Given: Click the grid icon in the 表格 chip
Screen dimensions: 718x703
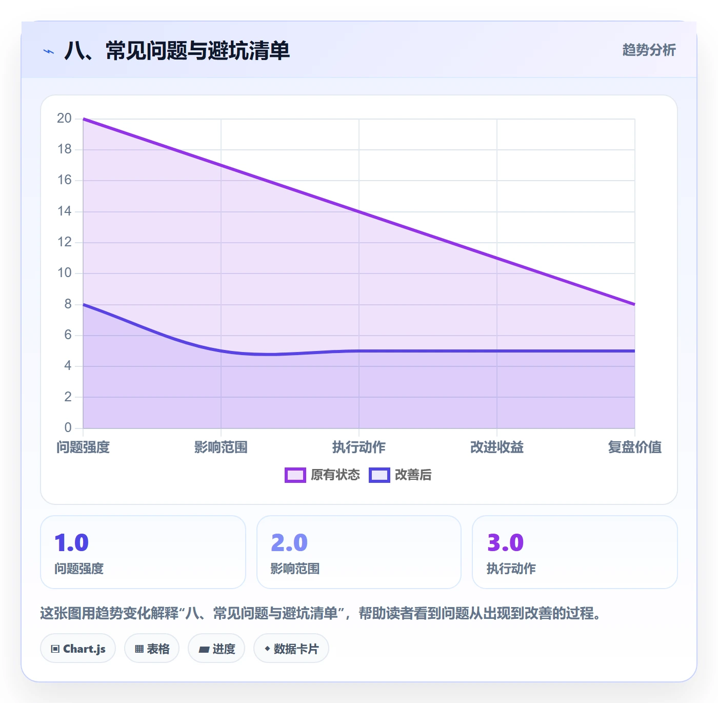Looking at the screenshot, I should coord(139,649).
